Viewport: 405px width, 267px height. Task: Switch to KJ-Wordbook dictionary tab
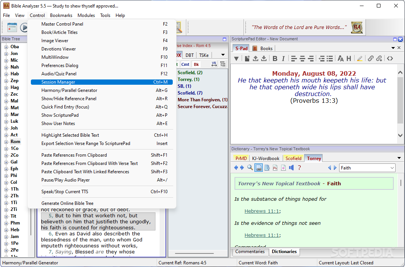tap(265, 158)
